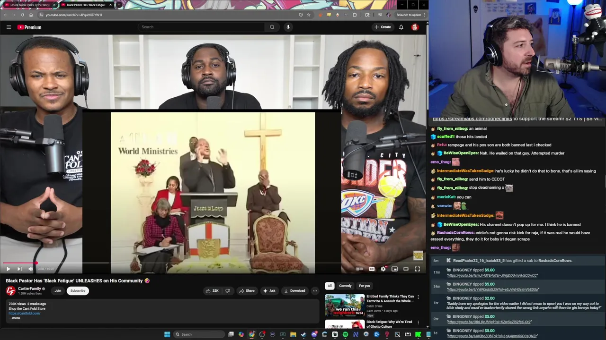Open 'Entitled Family Thinks They Can' video thumbnail
This screenshot has height=340, width=606.
click(345, 306)
